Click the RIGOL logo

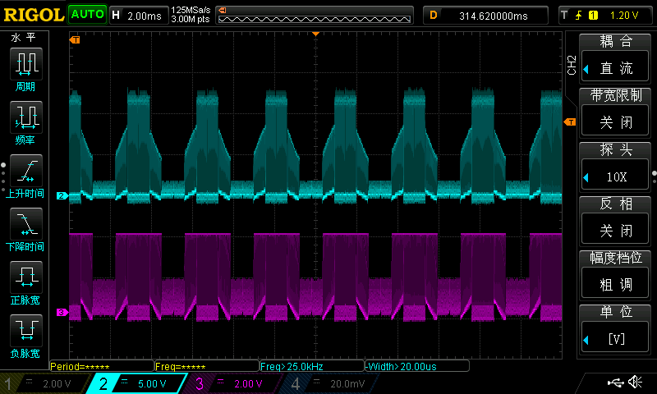(34, 15)
